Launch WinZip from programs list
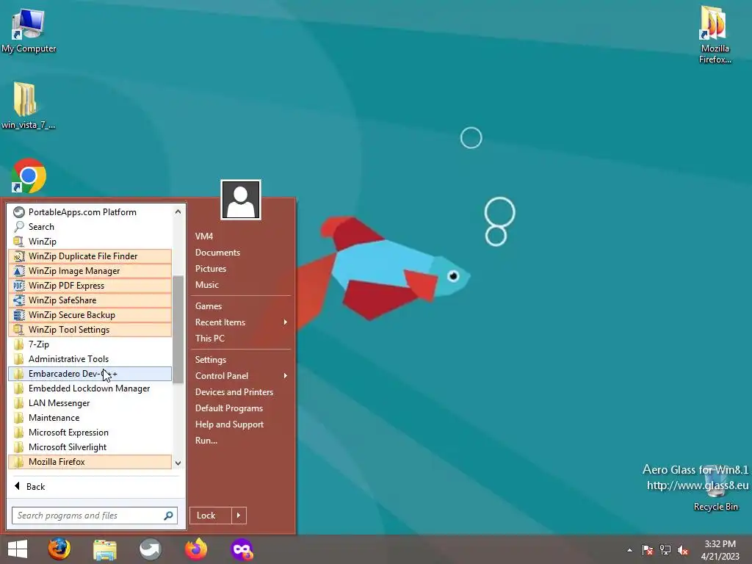Screen dimensions: 752x564 pyautogui.click(x=90, y=241)
